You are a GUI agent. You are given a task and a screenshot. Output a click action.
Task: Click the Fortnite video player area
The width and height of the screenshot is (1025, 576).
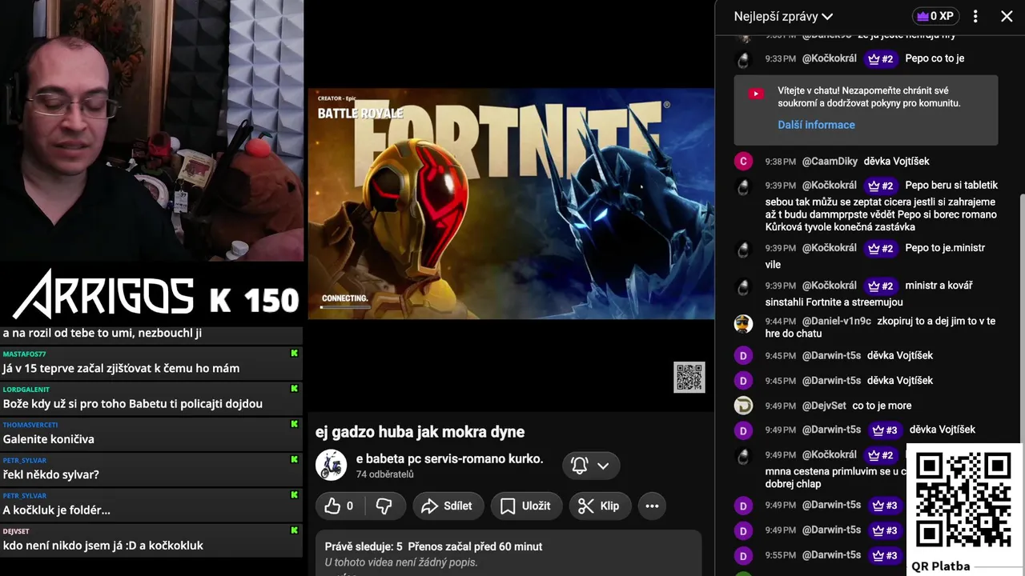(x=511, y=204)
